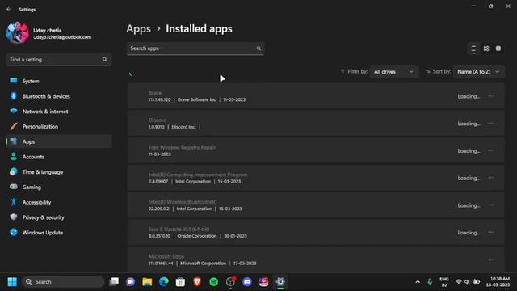Open the Filter by All drives dropdown
The height and width of the screenshot is (291, 517).
(393, 72)
